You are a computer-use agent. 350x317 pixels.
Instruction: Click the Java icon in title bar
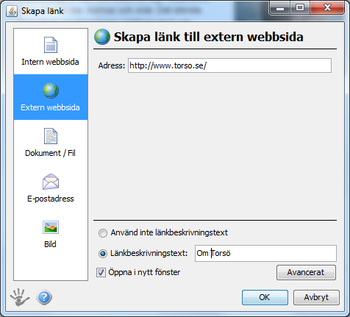tap(12, 11)
